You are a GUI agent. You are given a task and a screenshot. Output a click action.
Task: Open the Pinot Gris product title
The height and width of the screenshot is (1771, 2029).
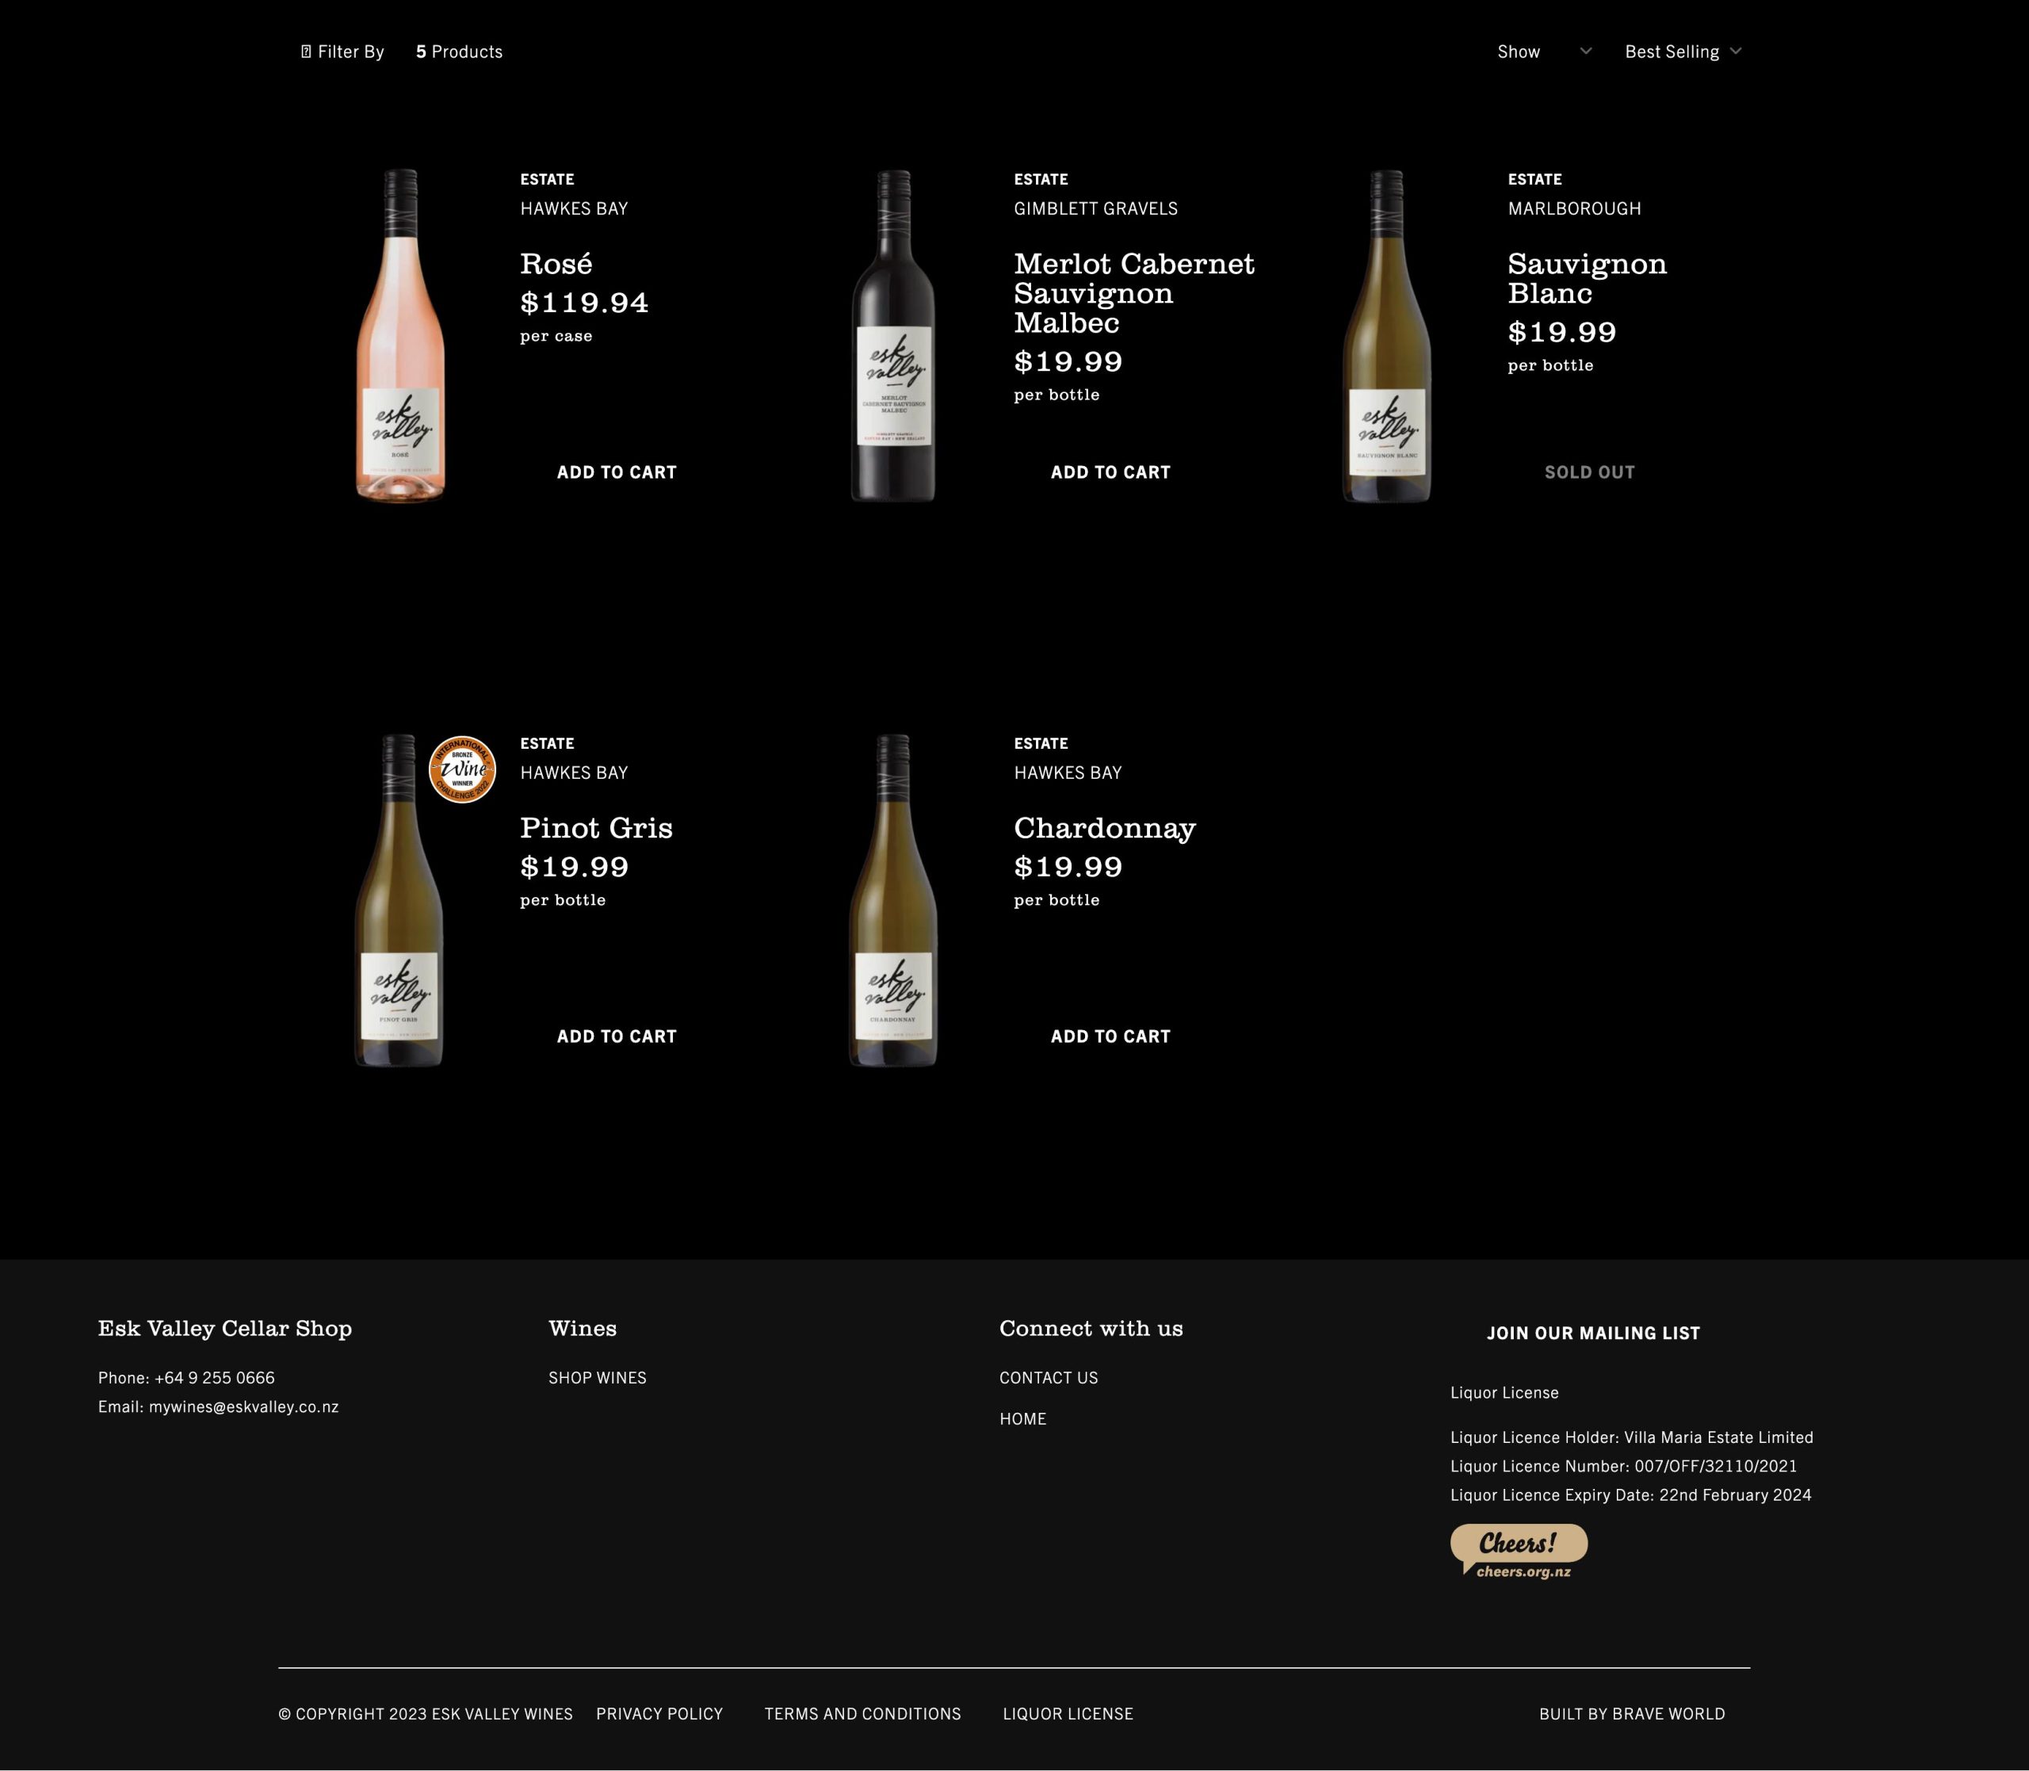596,828
